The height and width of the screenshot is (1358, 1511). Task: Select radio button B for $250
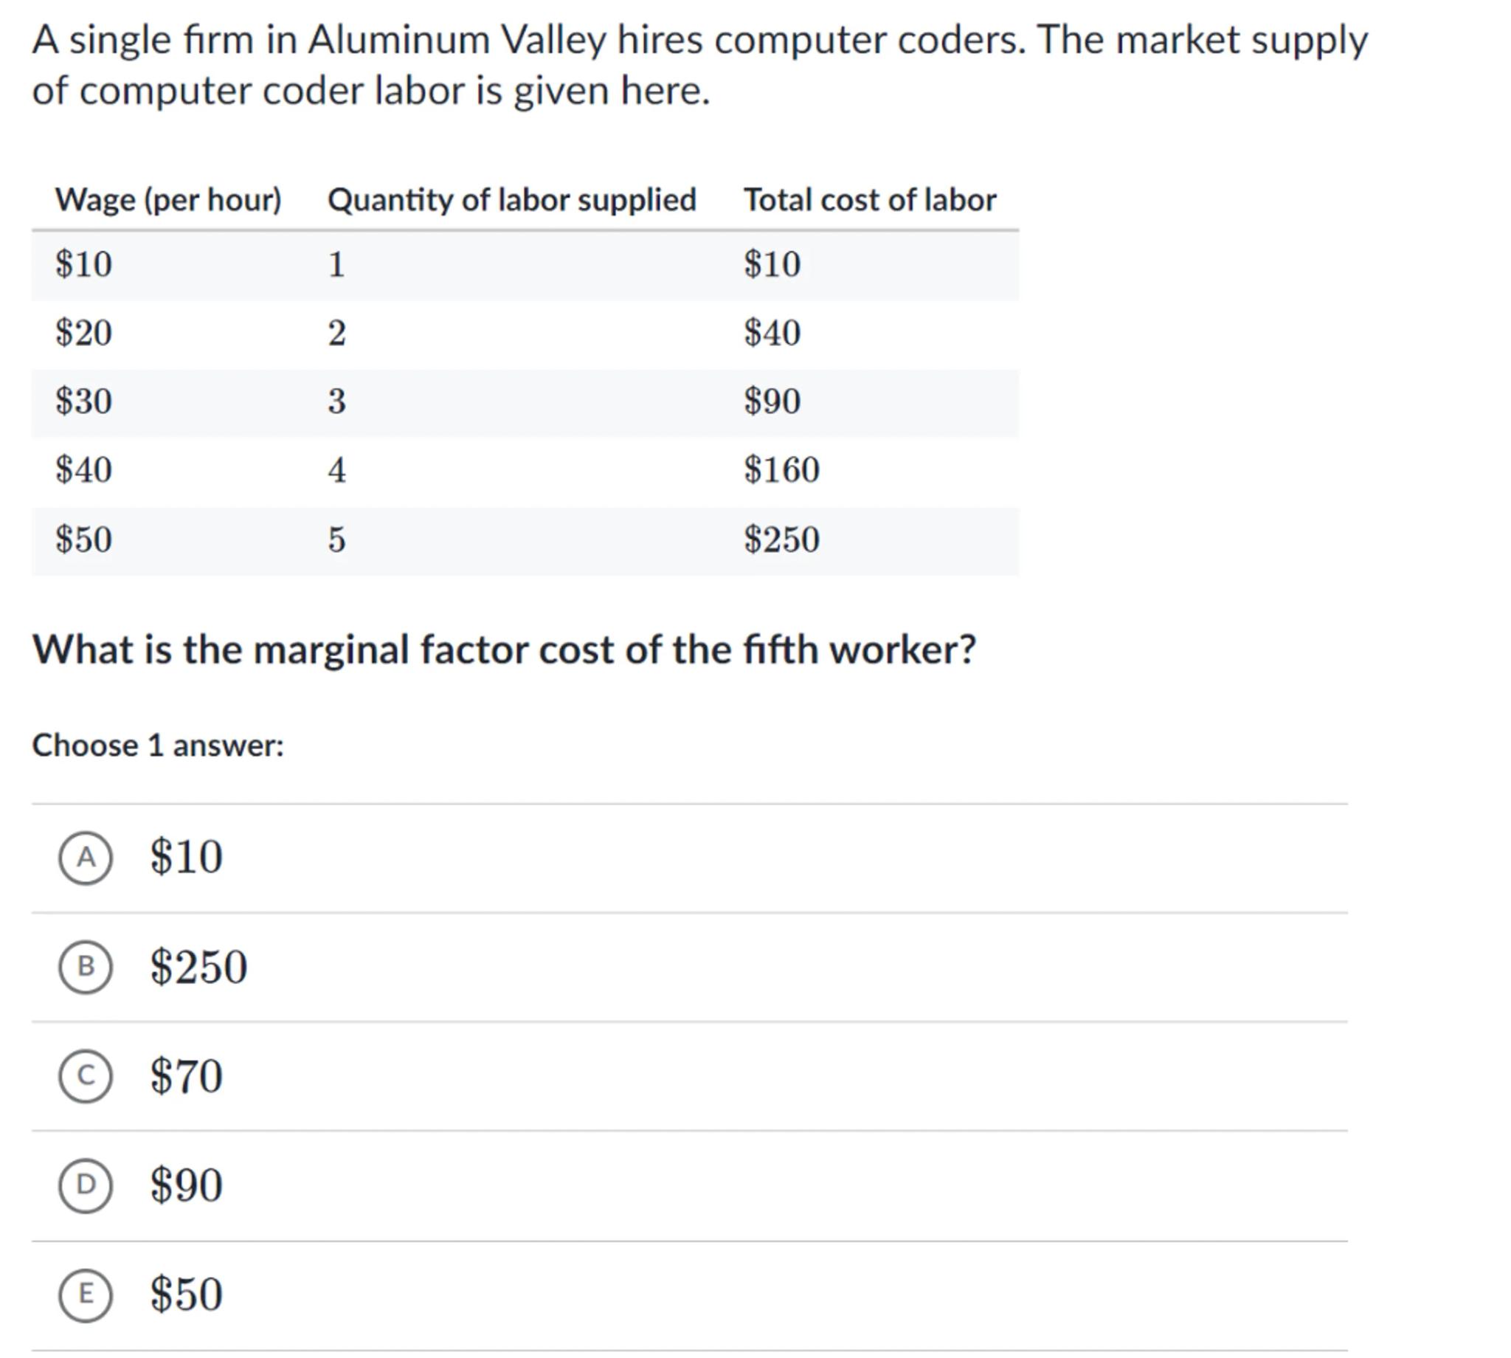(86, 966)
